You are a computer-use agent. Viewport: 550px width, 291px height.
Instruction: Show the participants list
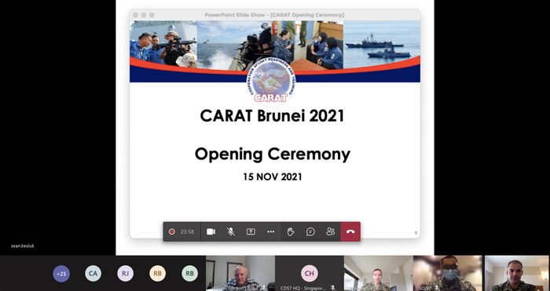[x=331, y=232]
